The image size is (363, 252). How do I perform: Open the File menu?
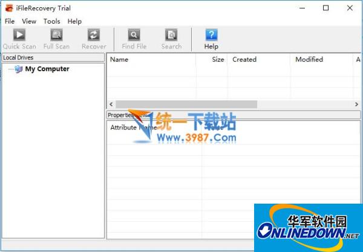point(10,21)
